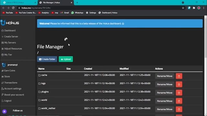207x116 pixels.
Task: Delete the world_nether folder with trash icon
Action: point(179,109)
